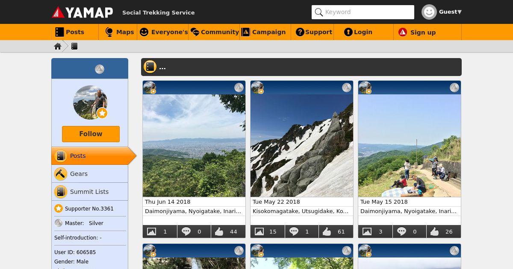
Task: Click the Daimonjiyama title on Jun 14 post
Action: tap(193, 211)
